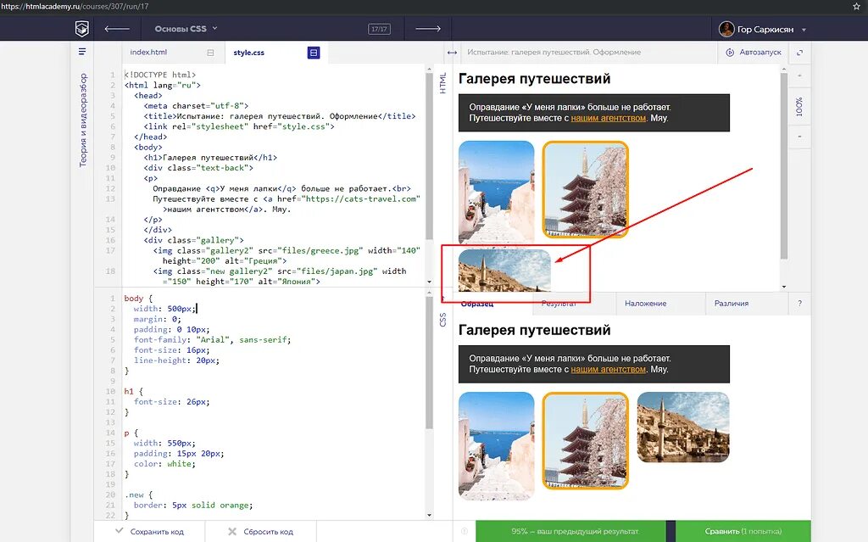Image resolution: width=868 pixels, height=542 pixels.
Task: Click the Japan pagoda photo in top preview
Action: pos(585,189)
